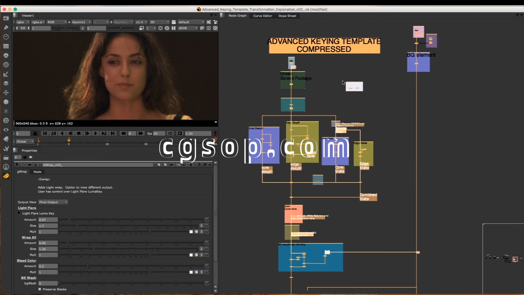524x295 pixels.
Task: Jump to the first frame
Action: pyautogui.click(x=45, y=134)
